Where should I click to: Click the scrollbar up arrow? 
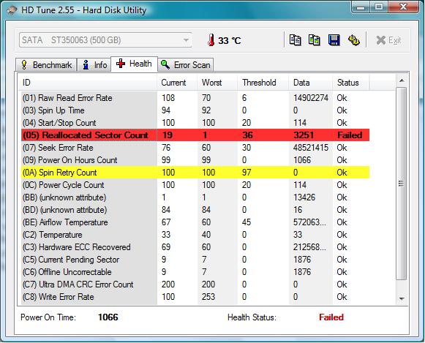[402, 80]
